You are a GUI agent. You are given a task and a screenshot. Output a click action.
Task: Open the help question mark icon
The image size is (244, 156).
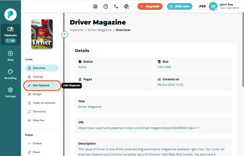[x=106, y=6]
